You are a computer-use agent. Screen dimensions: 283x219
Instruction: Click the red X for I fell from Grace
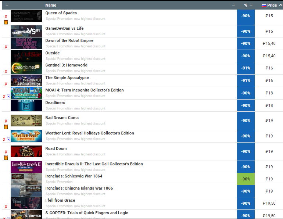click(x=6, y=207)
